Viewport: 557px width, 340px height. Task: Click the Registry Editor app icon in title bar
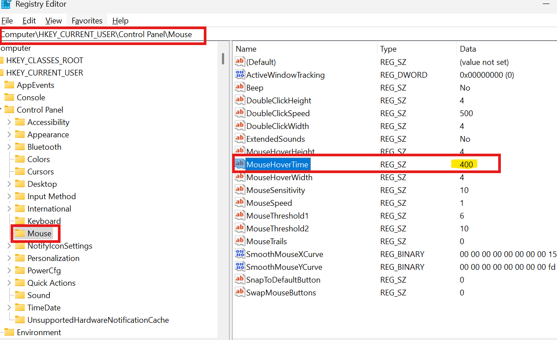coord(6,4)
